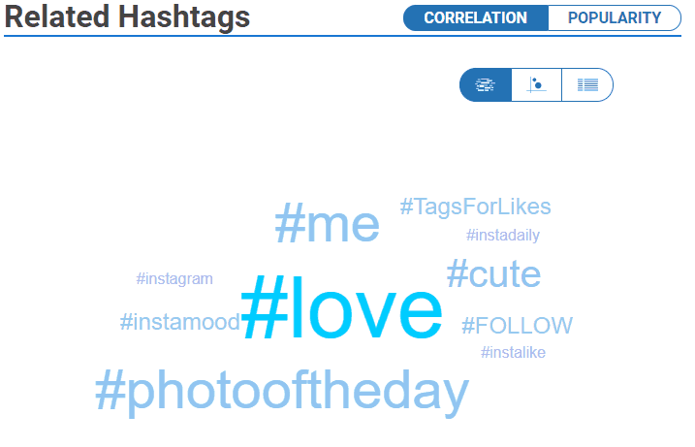Open the #instagram hashtag
The height and width of the screenshot is (447, 695).
click(174, 279)
